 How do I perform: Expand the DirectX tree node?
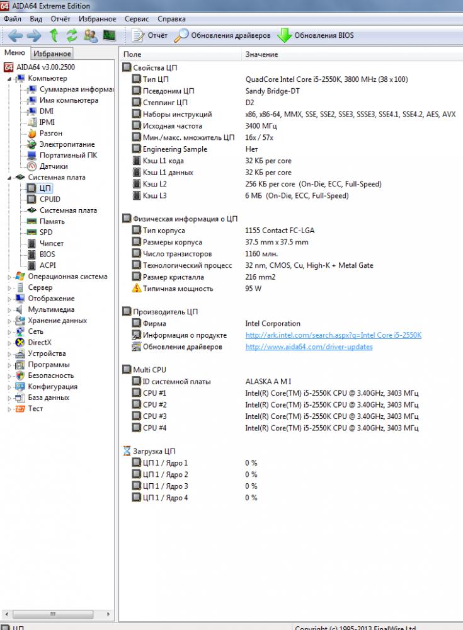click(x=9, y=343)
